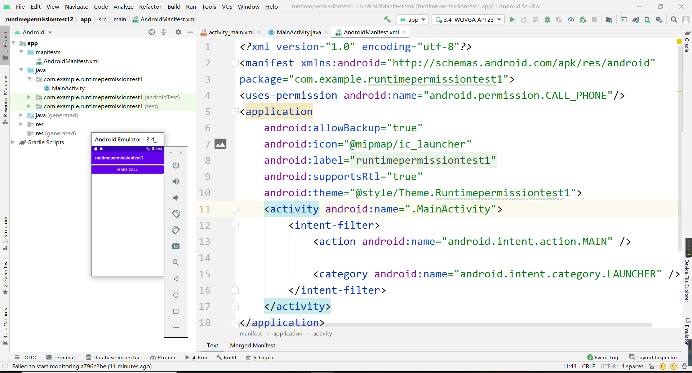Close the AndroidManifest.xml editor tab
Viewport: 692px width, 373px height.
coord(404,32)
